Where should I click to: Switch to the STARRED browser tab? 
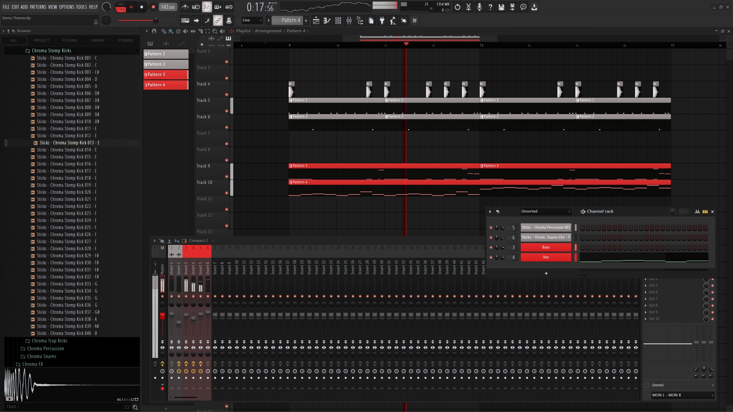125,40
